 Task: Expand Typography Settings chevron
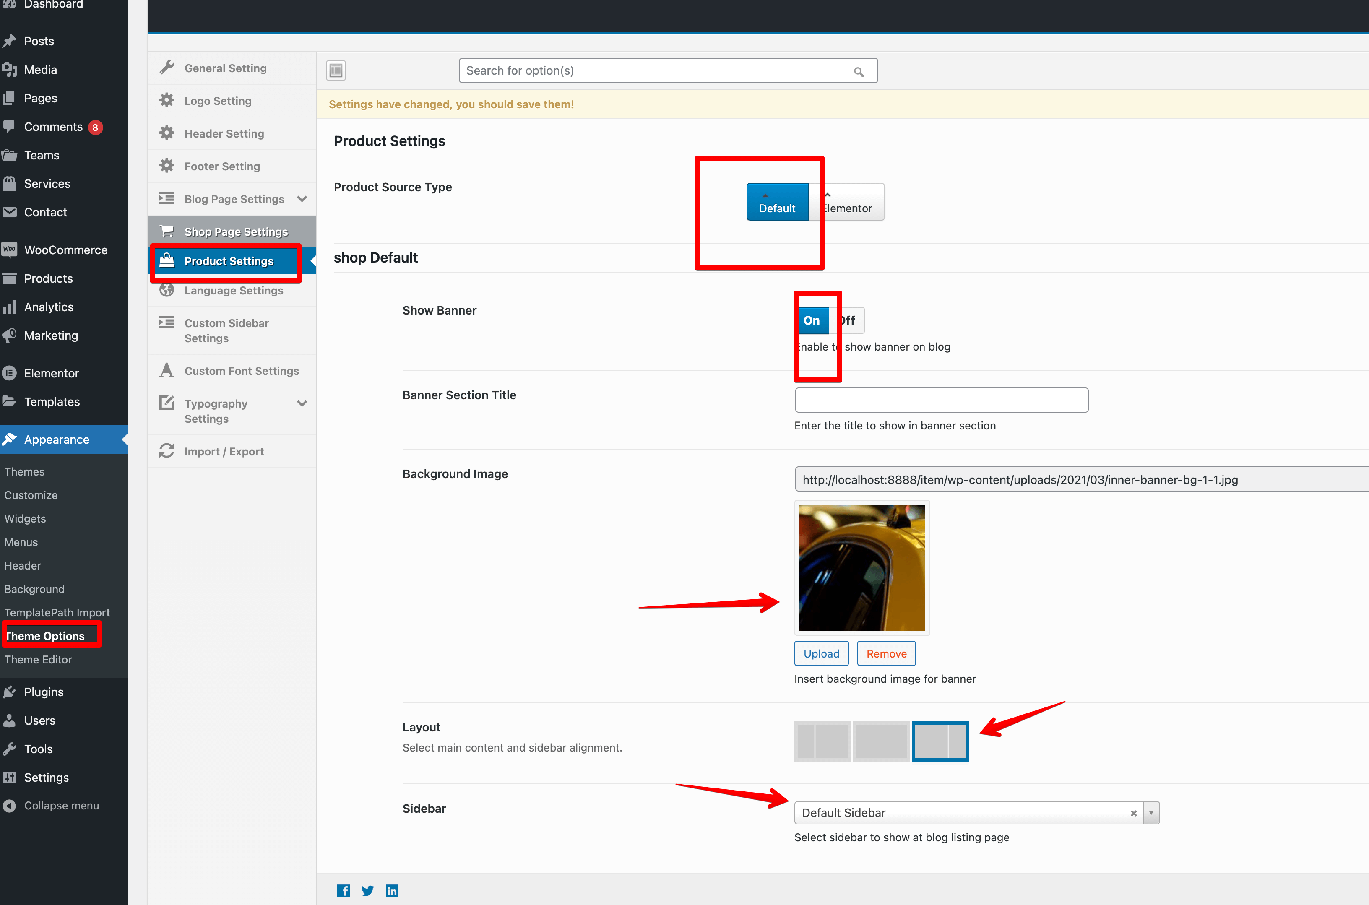tap(302, 403)
